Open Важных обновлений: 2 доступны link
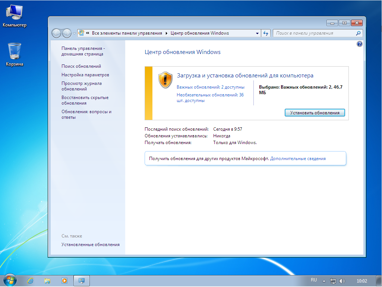This screenshot has width=382, height=287. coord(211,87)
